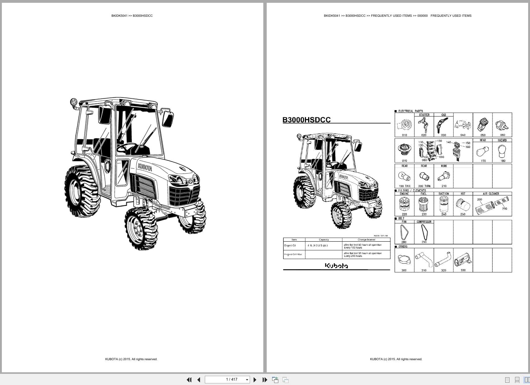
Task: Click the Capacity column header
Action: pyautogui.click(x=324, y=240)
